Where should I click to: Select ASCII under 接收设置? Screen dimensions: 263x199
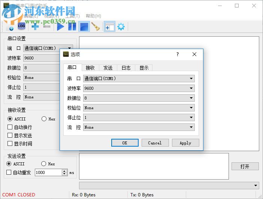[16, 119]
